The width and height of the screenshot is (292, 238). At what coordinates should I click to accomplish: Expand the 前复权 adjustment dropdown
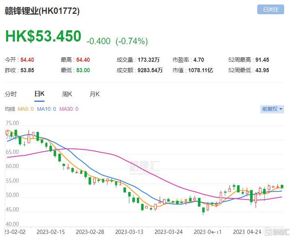tap(272, 109)
